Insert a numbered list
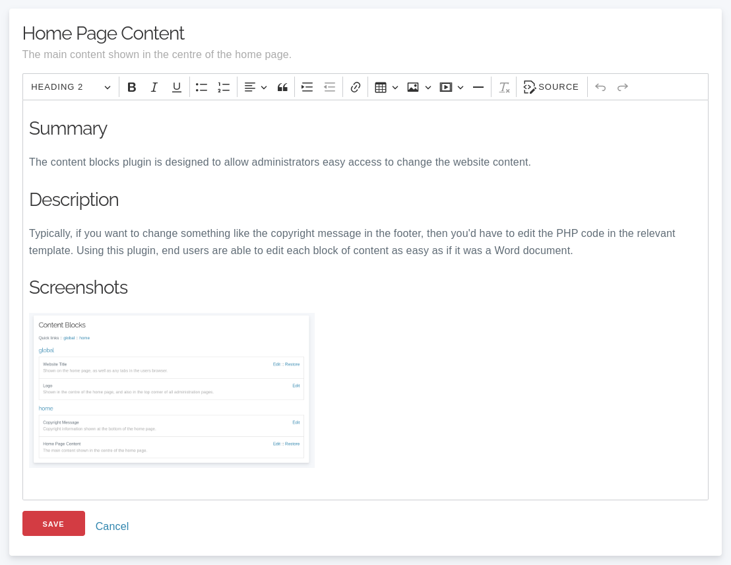Image resolution: width=731 pixels, height=565 pixels. pos(224,87)
